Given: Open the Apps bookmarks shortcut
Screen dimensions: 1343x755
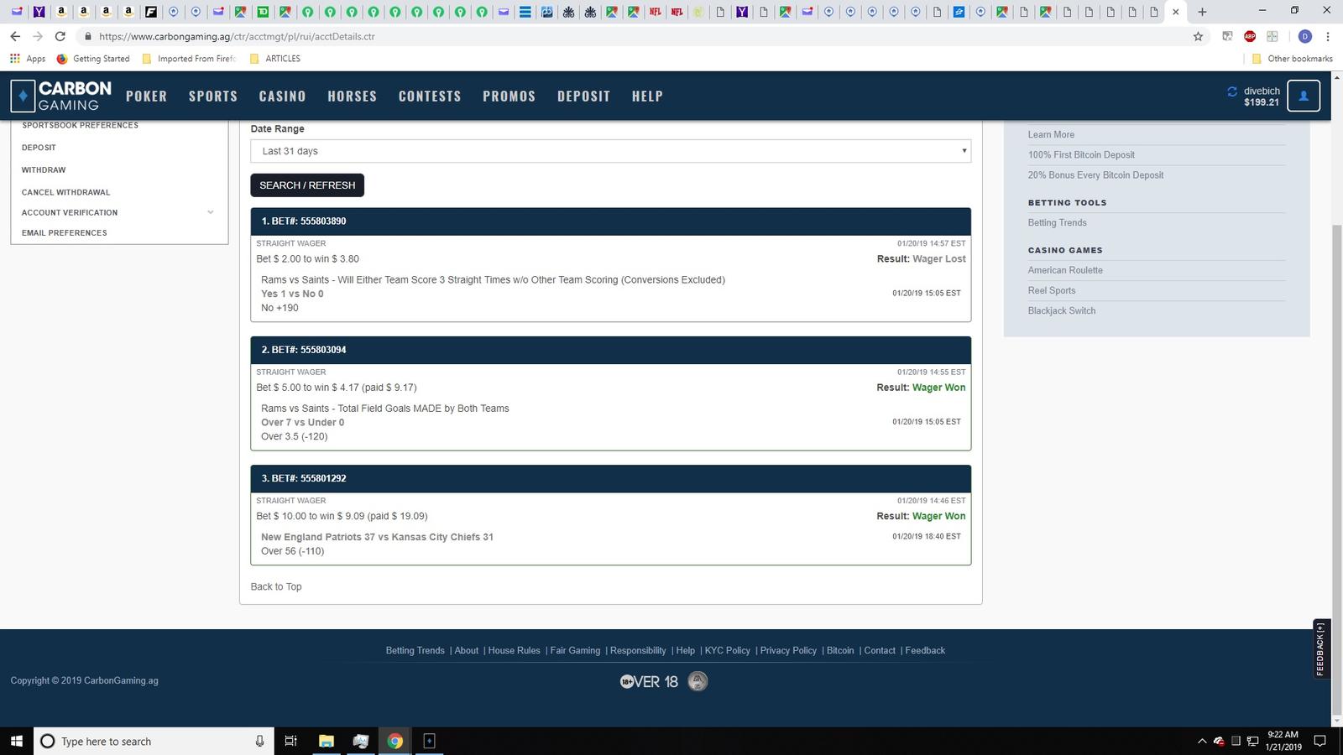Looking at the screenshot, I should 28,59.
